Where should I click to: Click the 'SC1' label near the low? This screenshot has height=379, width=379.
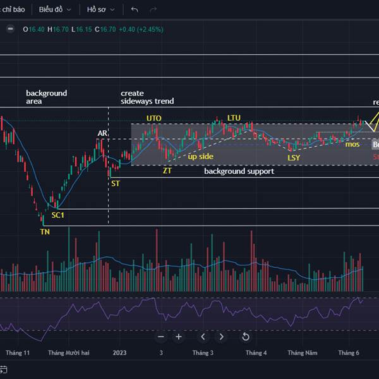pos(57,215)
